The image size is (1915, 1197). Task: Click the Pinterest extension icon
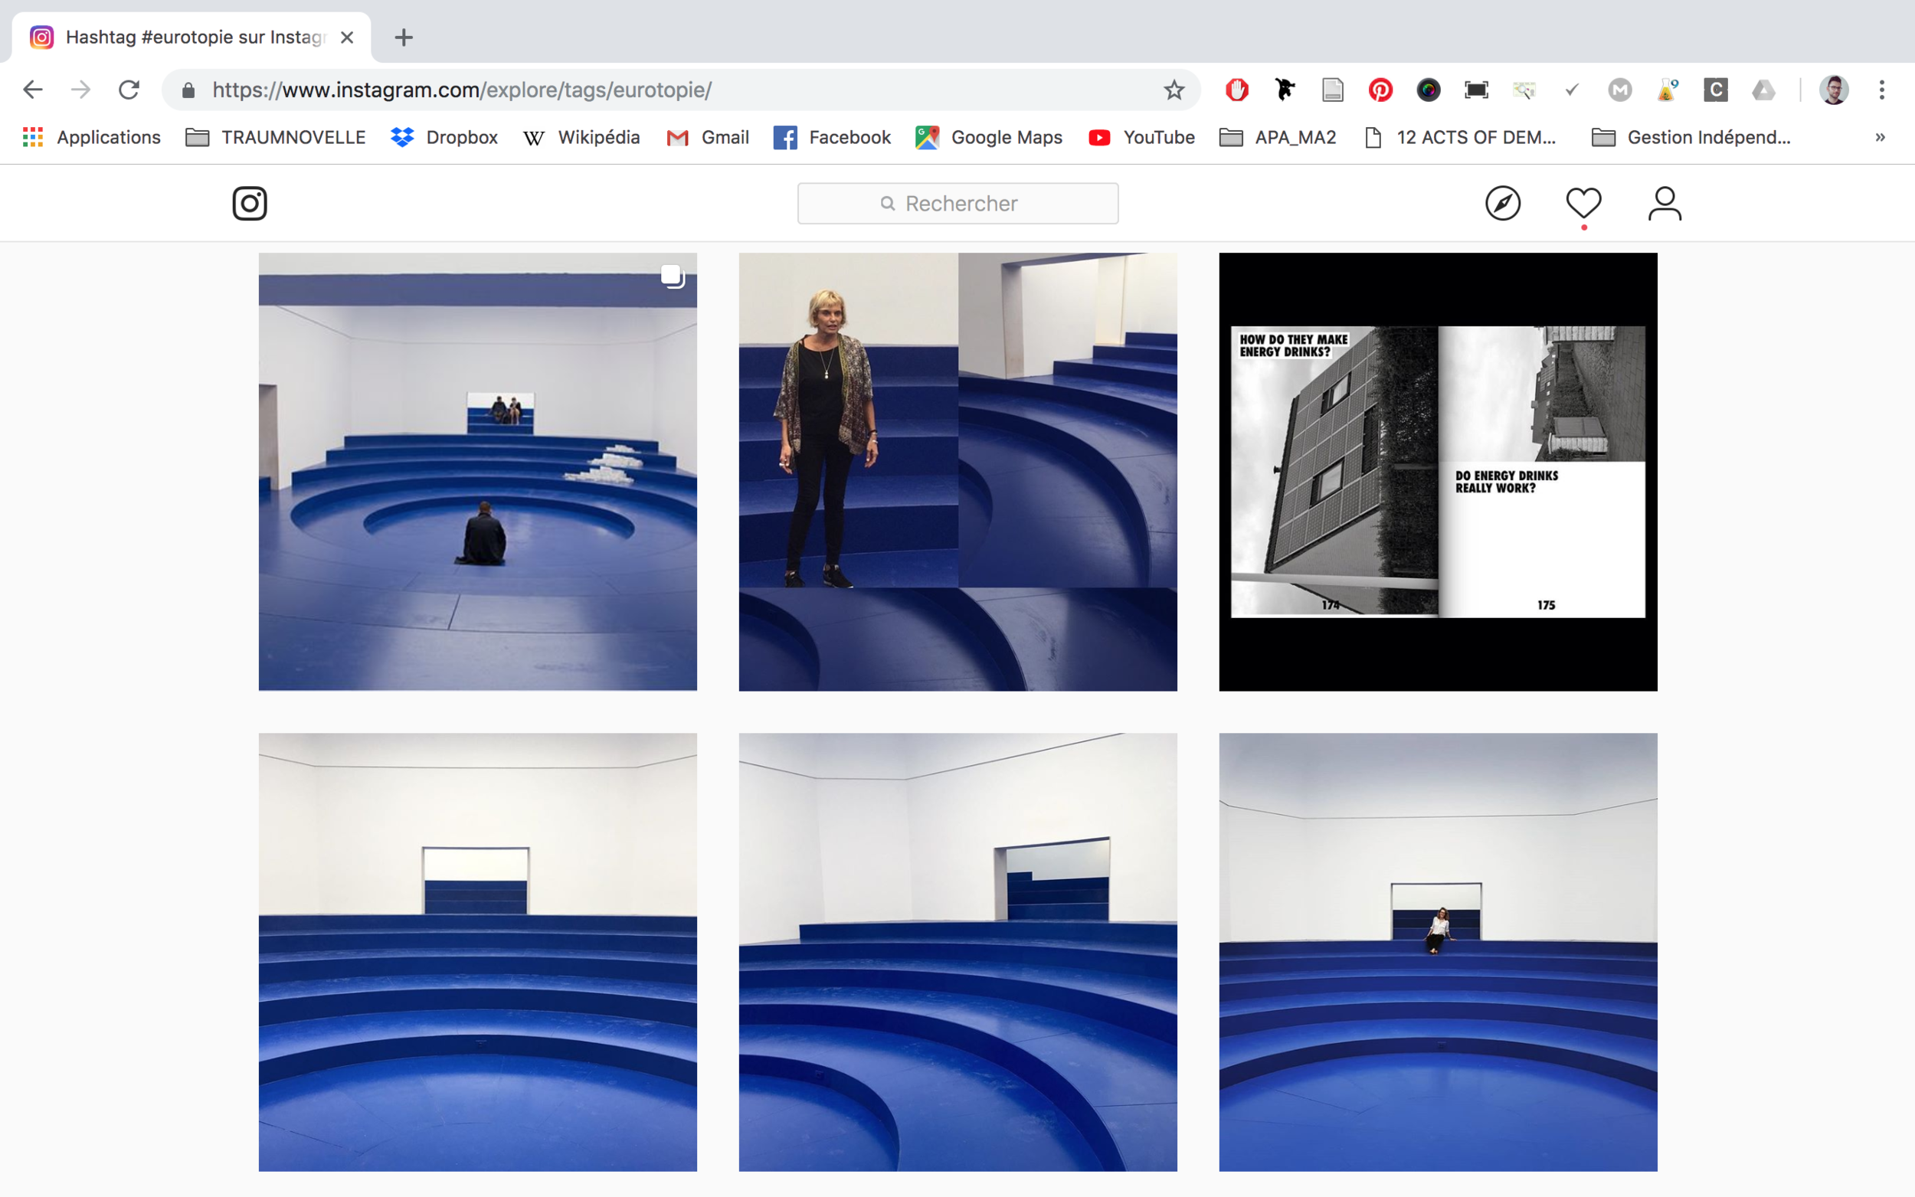(x=1380, y=90)
